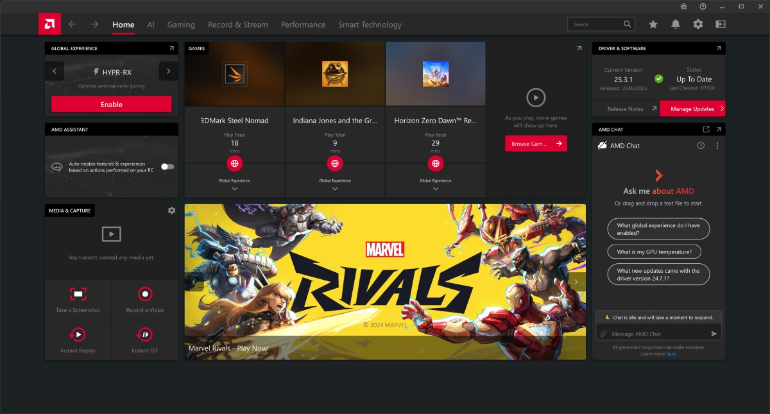Click Manage Updates
The width and height of the screenshot is (770, 414).
(x=692, y=108)
